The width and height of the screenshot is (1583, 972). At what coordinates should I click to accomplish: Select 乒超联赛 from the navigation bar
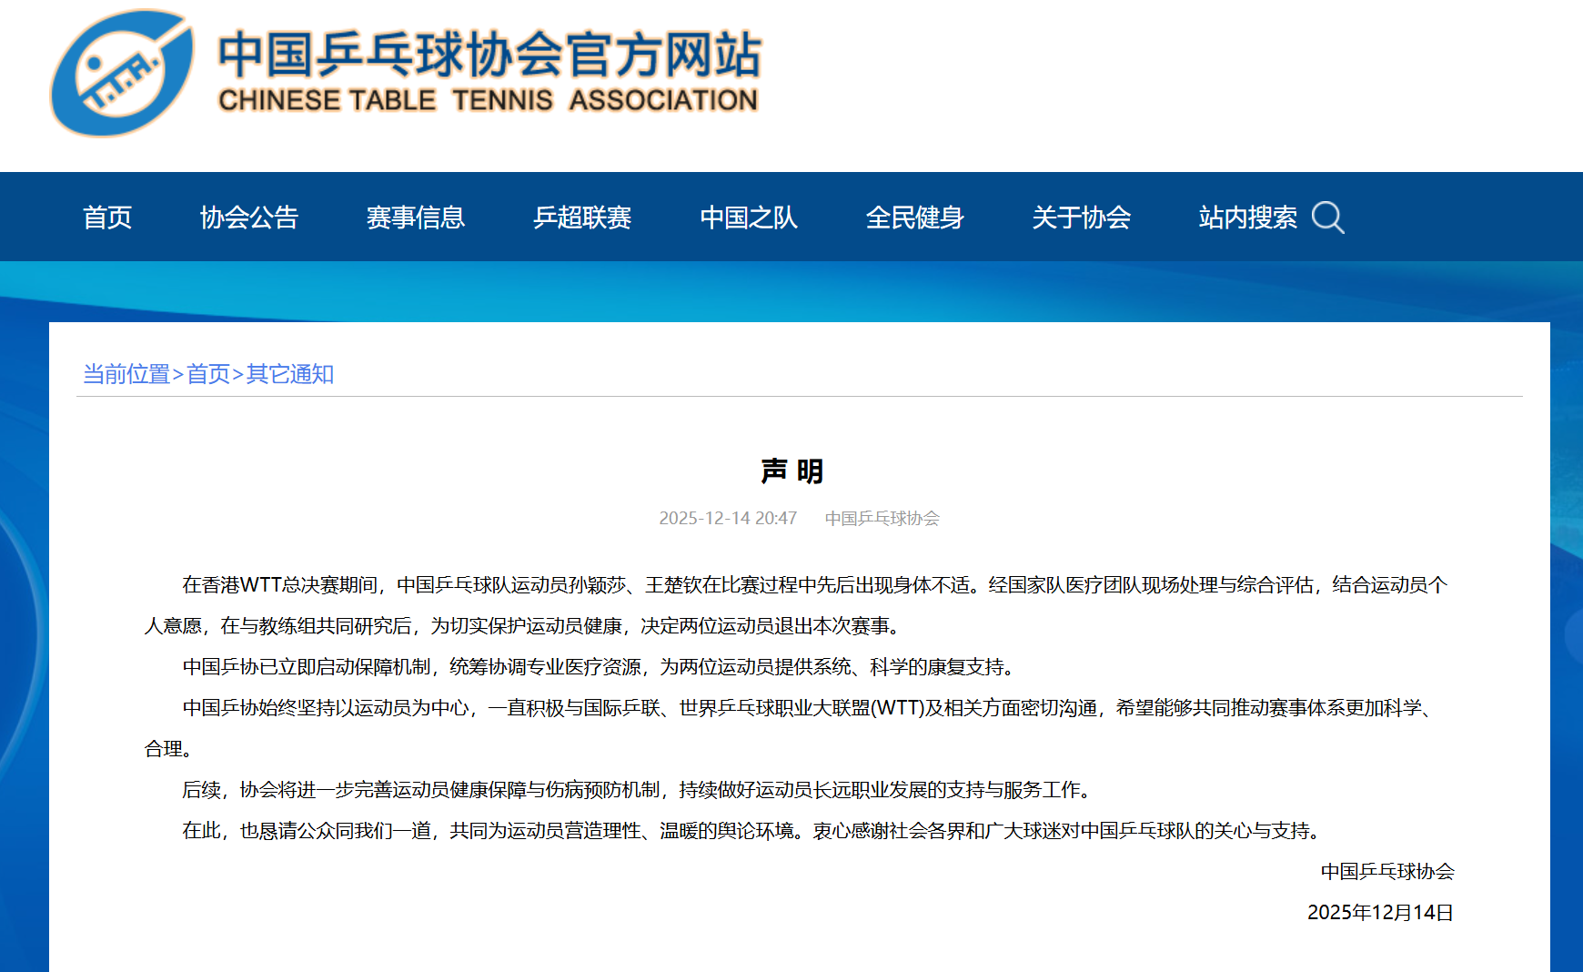tap(581, 218)
